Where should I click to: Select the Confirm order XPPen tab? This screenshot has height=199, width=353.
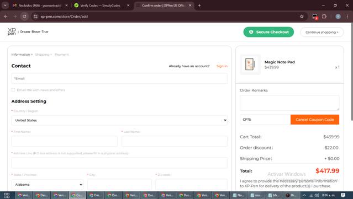163,6
